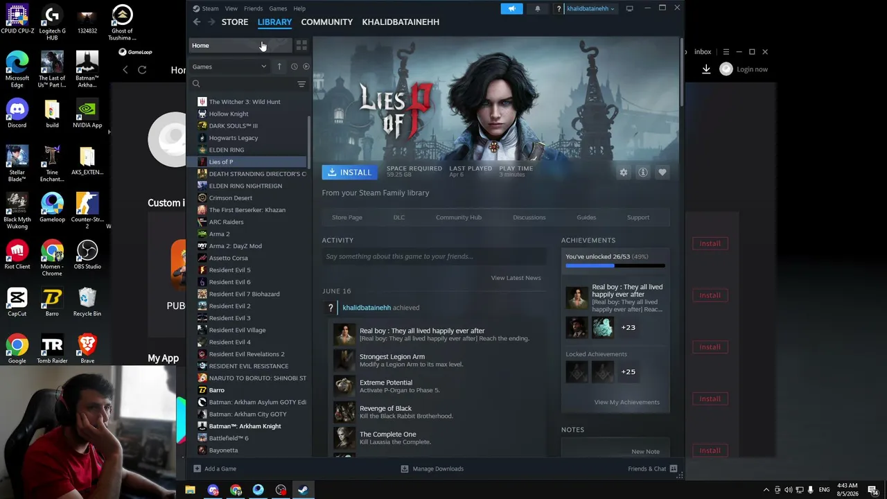Open the DLC link for Lies of P
887x499 pixels.
[399, 218]
